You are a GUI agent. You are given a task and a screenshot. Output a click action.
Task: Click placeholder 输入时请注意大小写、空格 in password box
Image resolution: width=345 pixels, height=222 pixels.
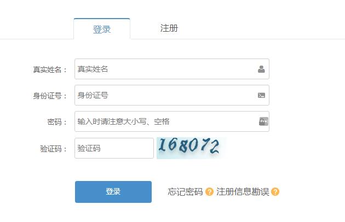click(x=123, y=121)
